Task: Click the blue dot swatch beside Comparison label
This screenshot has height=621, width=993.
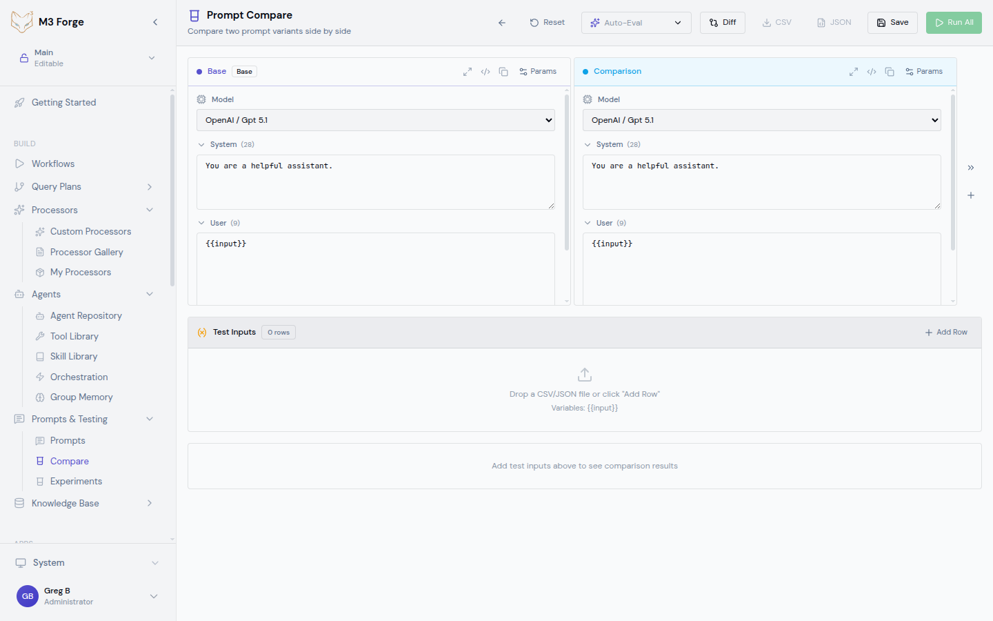Action: click(x=585, y=70)
